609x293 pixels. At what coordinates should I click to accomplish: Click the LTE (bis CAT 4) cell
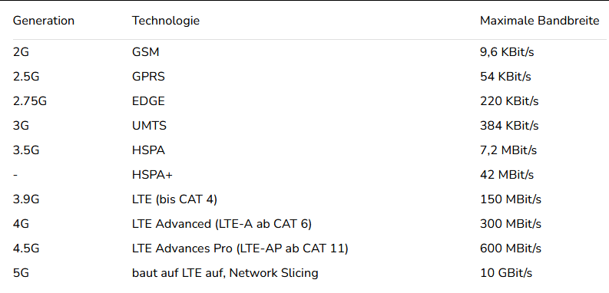174,199
